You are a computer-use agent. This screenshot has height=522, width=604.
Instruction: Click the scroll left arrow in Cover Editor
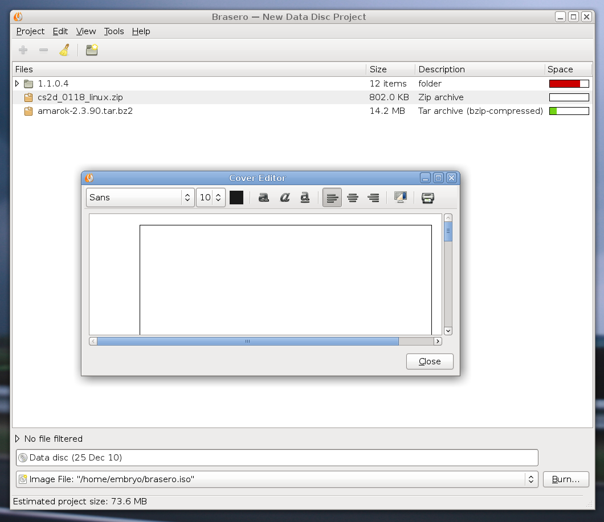93,341
